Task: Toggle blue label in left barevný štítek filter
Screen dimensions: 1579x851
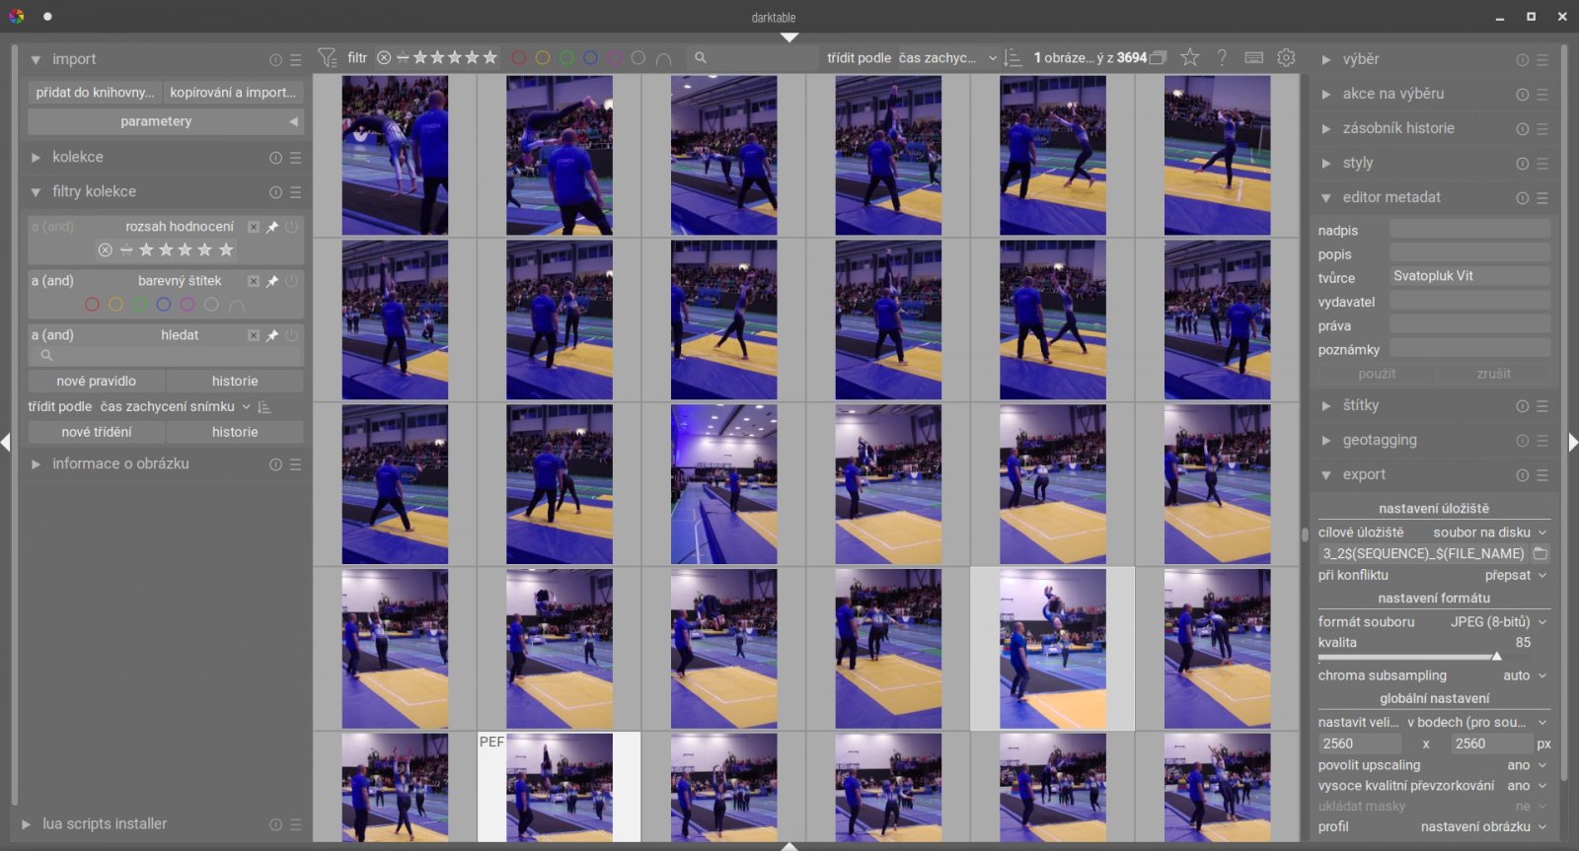Action: (x=164, y=305)
